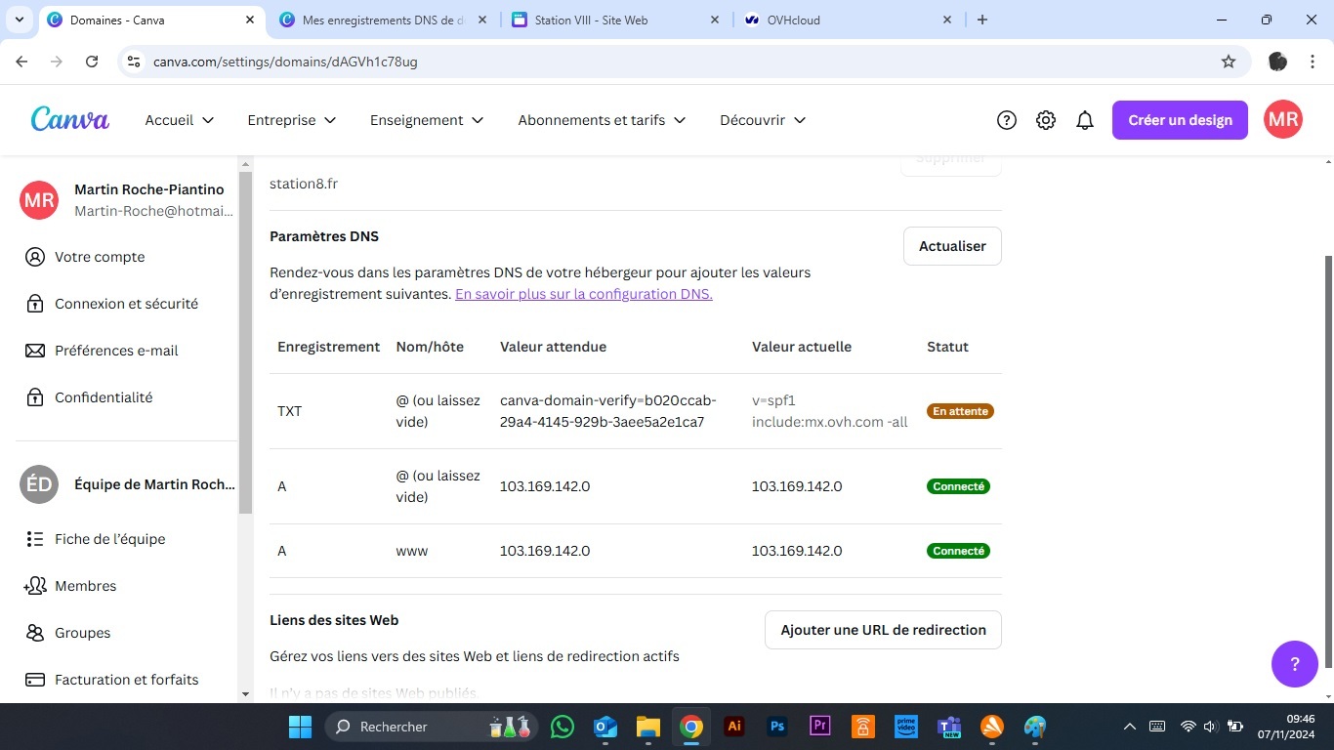Open Connexion et sécurité settings
The width and height of the screenshot is (1334, 750).
pos(126,304)
